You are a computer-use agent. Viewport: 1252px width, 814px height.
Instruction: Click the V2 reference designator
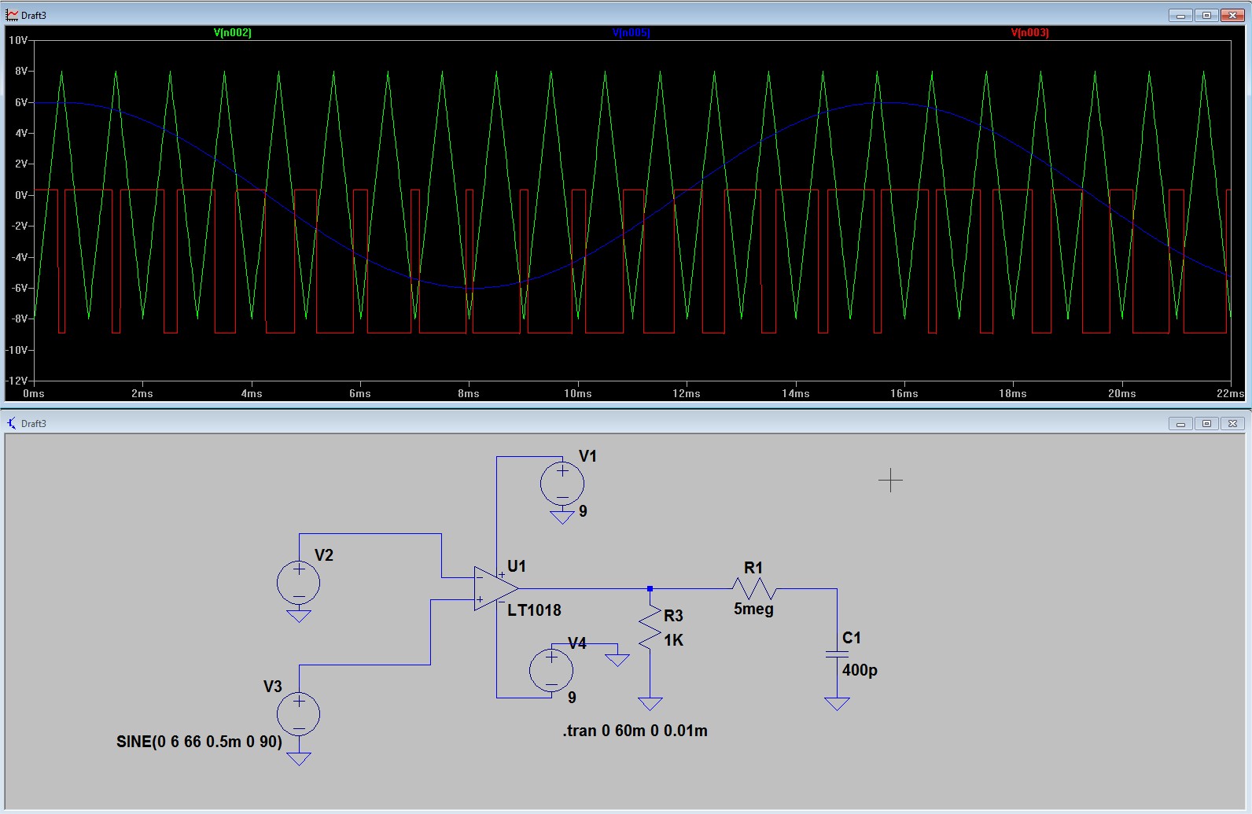tap(324, 555)
